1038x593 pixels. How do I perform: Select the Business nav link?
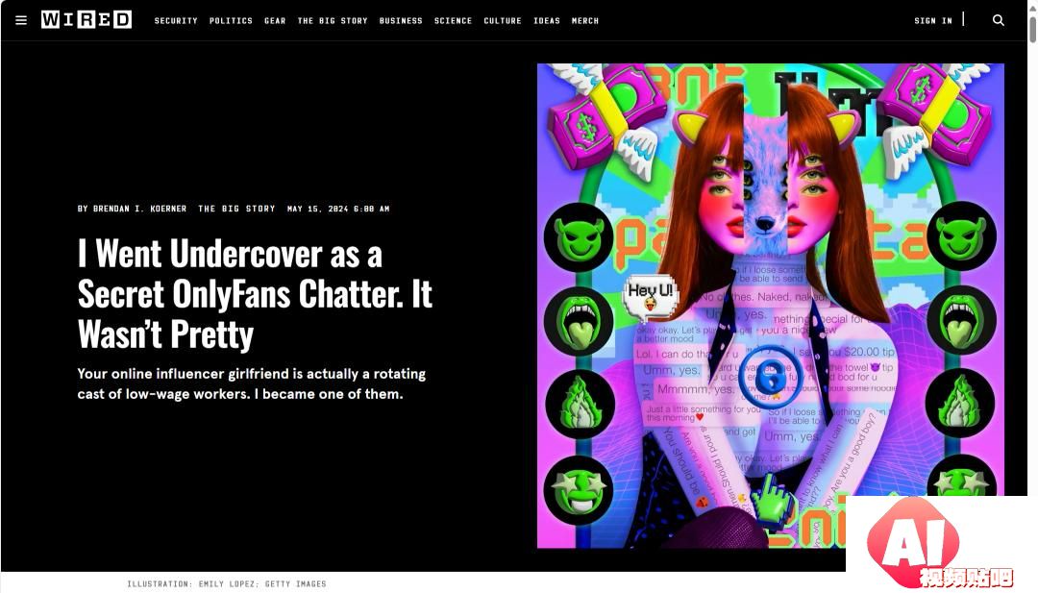coord(401,21)
